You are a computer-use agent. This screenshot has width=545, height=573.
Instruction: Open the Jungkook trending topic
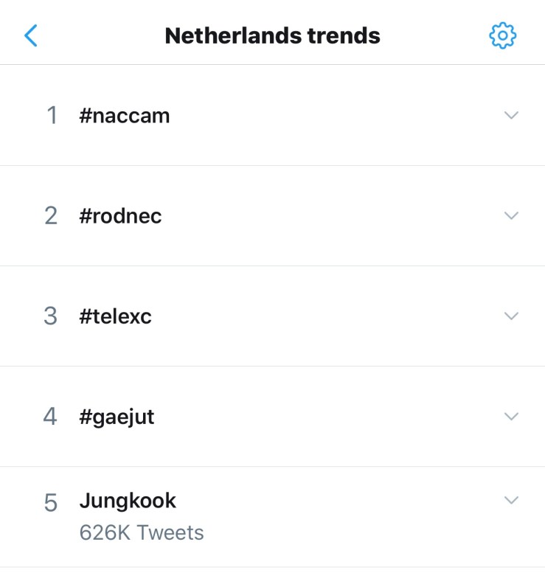pyautogui.click(x=128, y=501)
